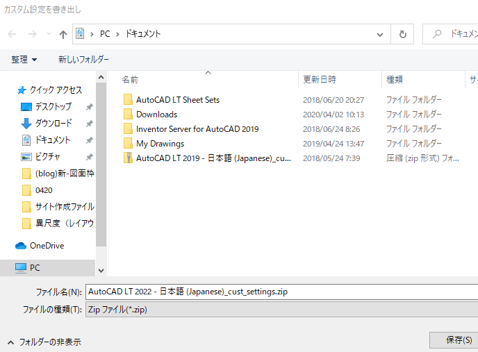Create a new folder with 新しいフォルダー
This screenshot has width=478, height=352.
pos(83,60)
